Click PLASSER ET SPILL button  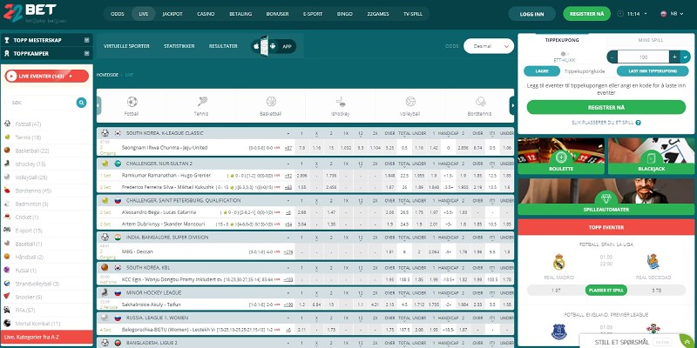click(x=606, y=290)
